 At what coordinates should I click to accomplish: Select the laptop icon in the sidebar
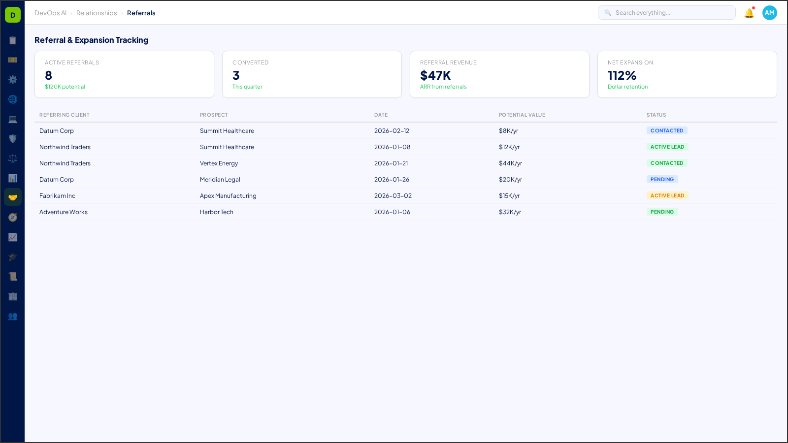13,119
